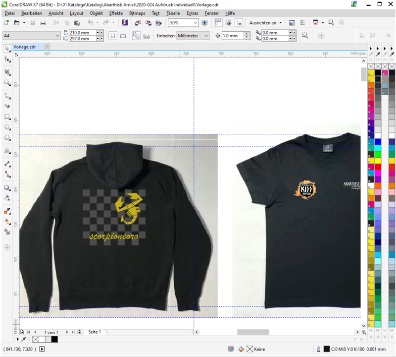
Task: Toggle treat as filled option
Action: 305,35
